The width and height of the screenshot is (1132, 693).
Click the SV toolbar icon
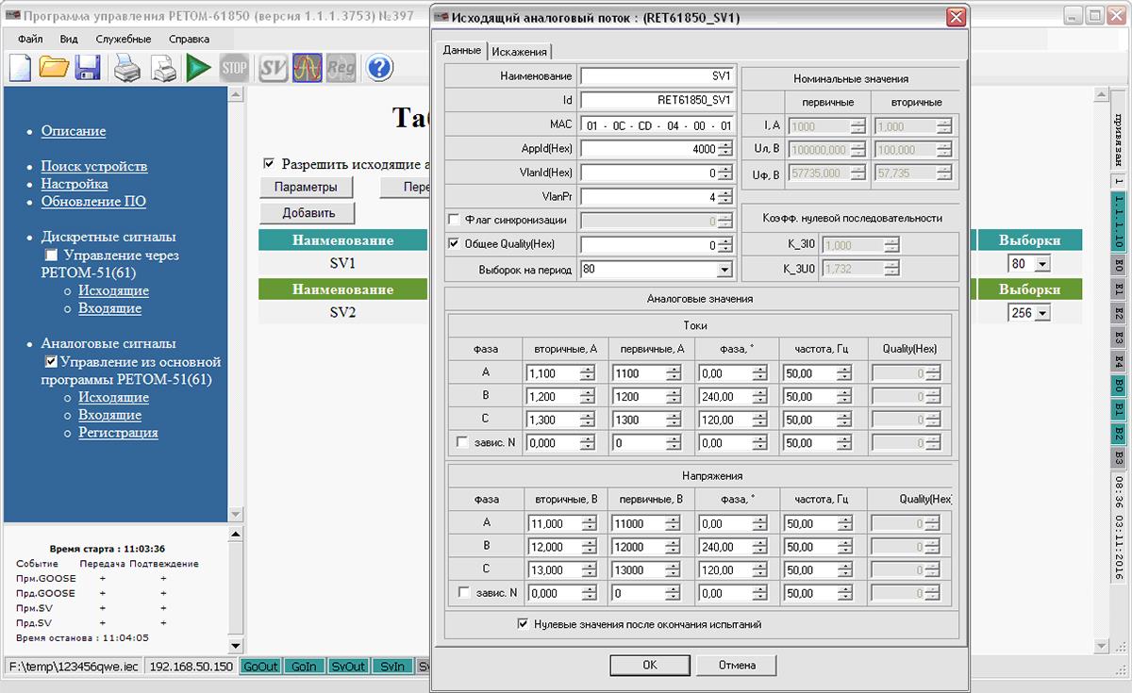274,67
